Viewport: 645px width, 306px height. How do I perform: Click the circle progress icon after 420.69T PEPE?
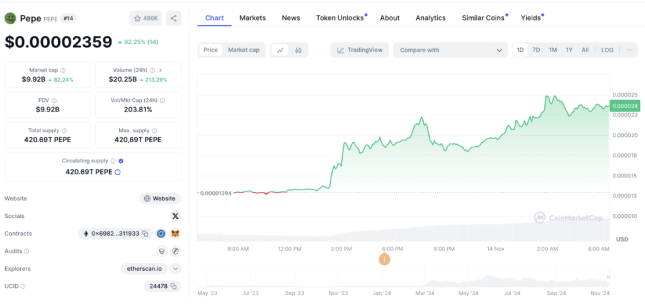pos(117,173)
